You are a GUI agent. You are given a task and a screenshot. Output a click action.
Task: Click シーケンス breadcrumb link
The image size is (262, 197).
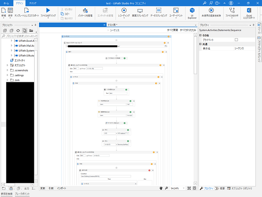(115, 30)
